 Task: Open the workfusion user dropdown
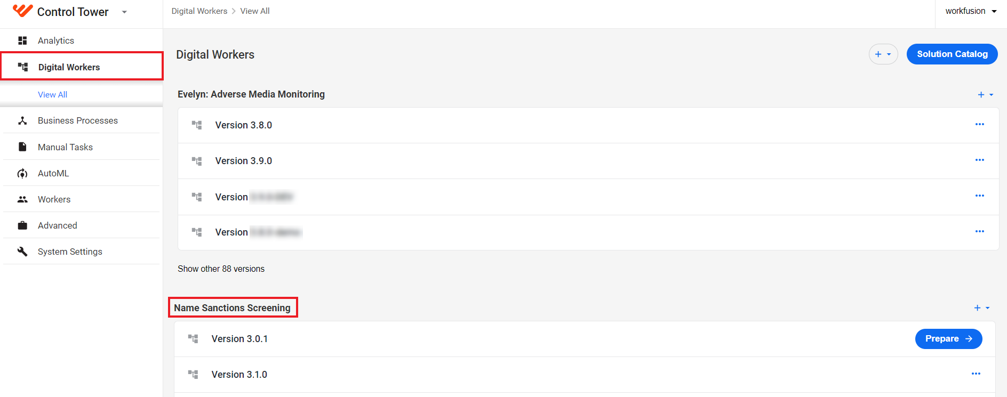(x=971, y=11)
